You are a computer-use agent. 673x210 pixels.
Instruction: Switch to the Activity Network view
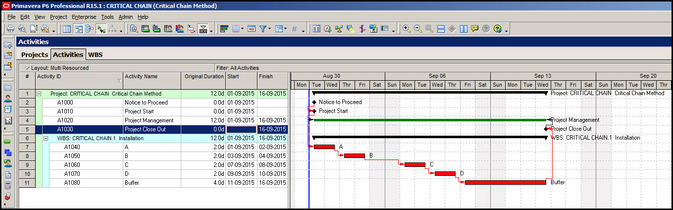tap(90, 29)
